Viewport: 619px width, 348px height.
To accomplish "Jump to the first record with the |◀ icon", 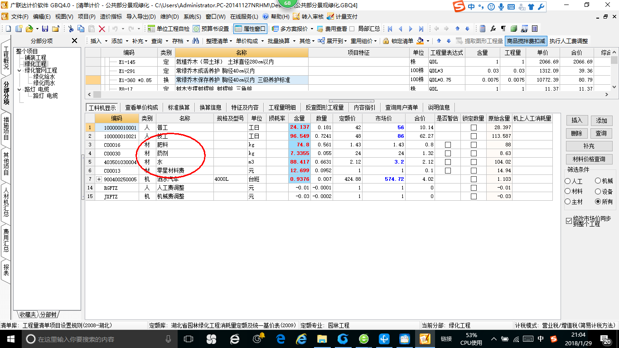I will (x=390, y=29).
